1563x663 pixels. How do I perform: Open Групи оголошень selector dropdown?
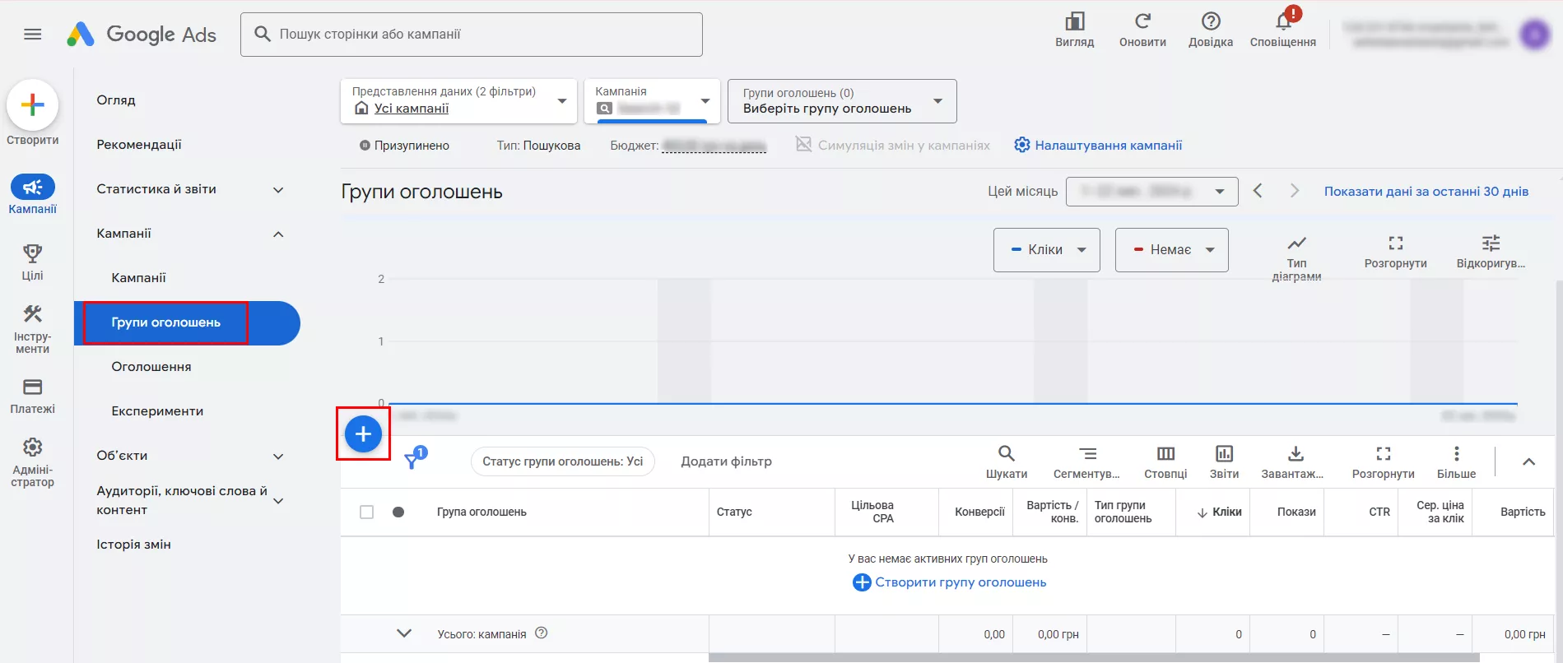pos(842,101)
